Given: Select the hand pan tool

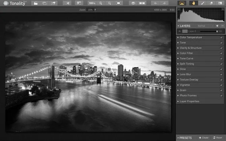Looking at the screenshot, I should tap(194, 3).
